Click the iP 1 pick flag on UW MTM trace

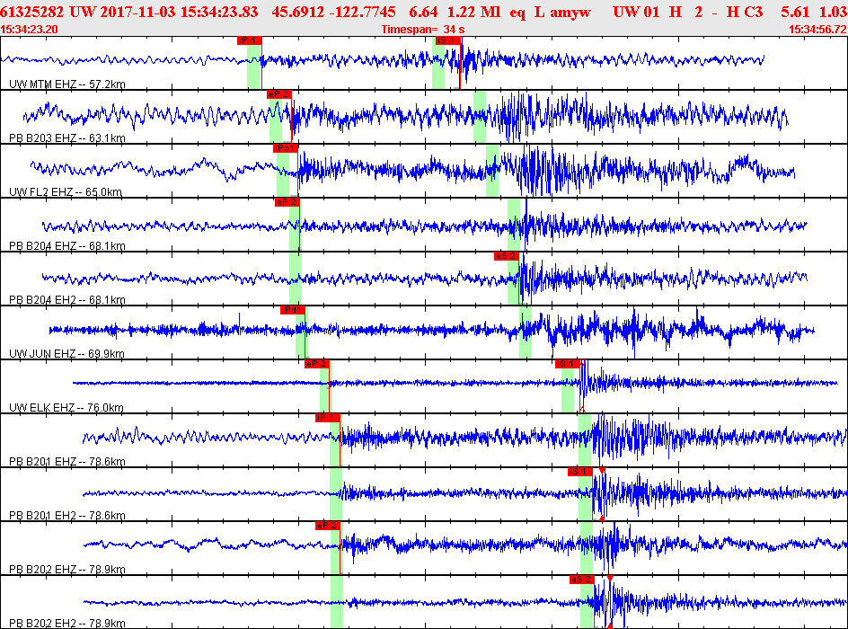[249, 40]
